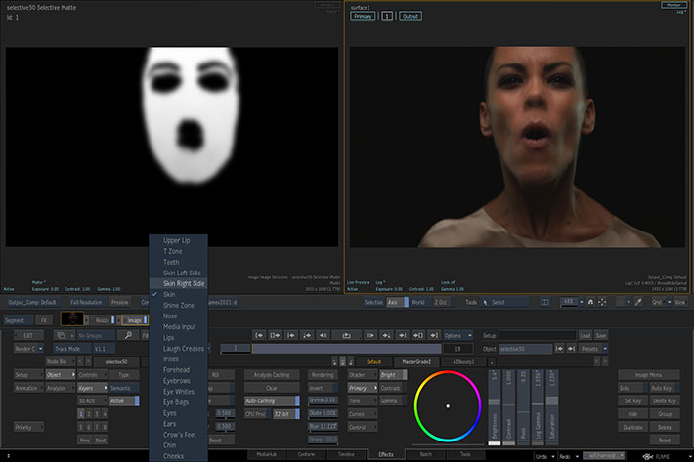Viewport: 694px width, 462px height.
Task: Click the third keyframe icon in the transport row
Action: tap(290, 336)
